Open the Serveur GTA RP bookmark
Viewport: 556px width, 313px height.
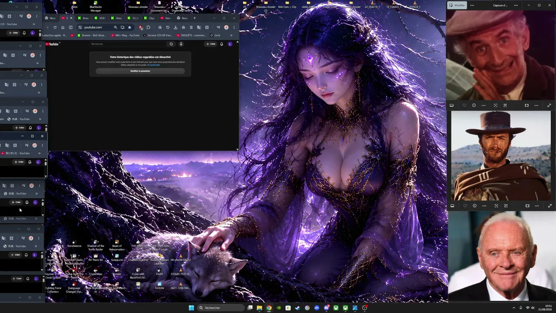pos(159,35)
